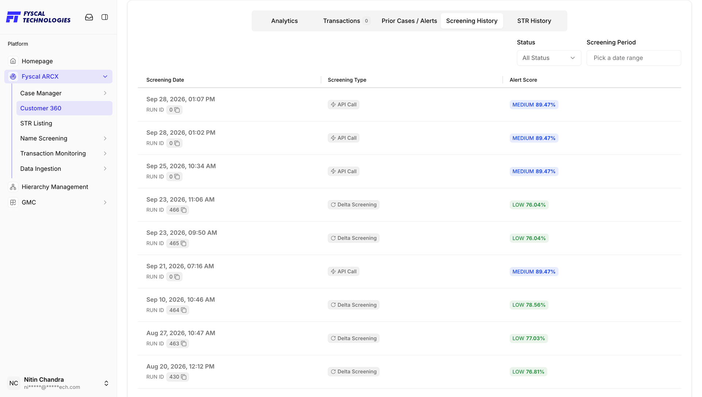Copy run ID for Sep 28 01:07 PM
702x397 pixels.
coord(177,110)
